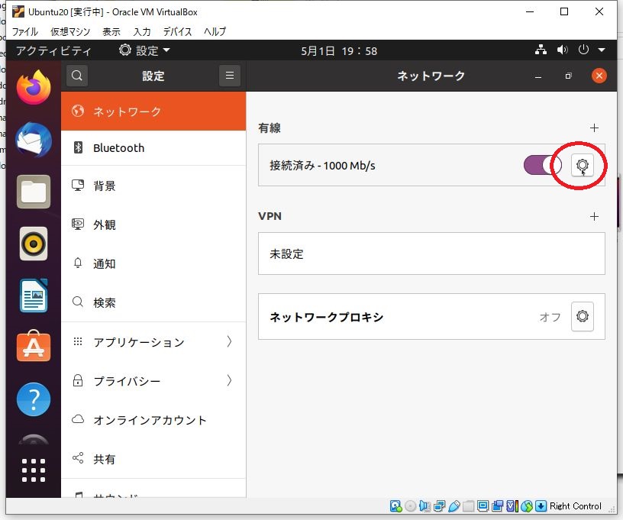Open the 仮想マシン menu
The image size is (623, 520).
[x=70, y=31]
